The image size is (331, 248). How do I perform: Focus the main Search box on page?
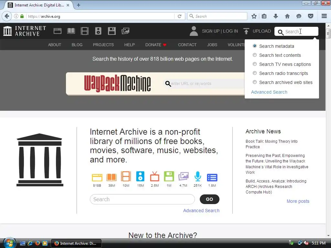tap(142, 199)
